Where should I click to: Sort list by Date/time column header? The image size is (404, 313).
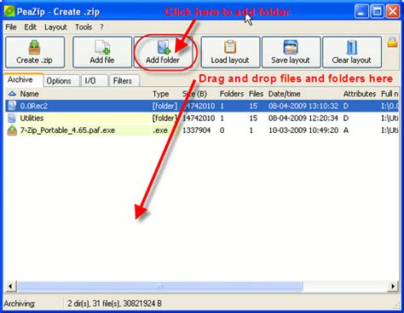[x=284, y=94]
